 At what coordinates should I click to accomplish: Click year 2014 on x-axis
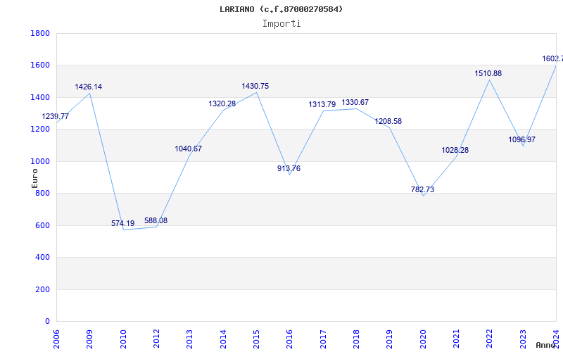click(x=223, y=339)
